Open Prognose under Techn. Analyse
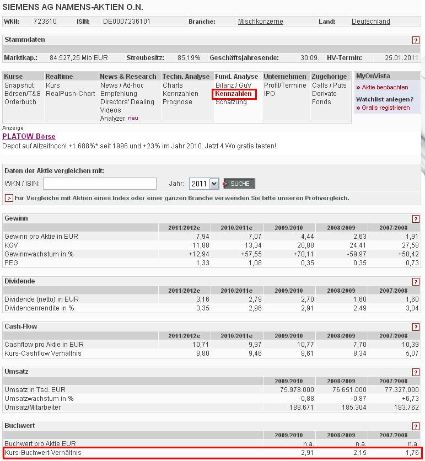Viewport: 425px width, 461px height. (177, 101)
